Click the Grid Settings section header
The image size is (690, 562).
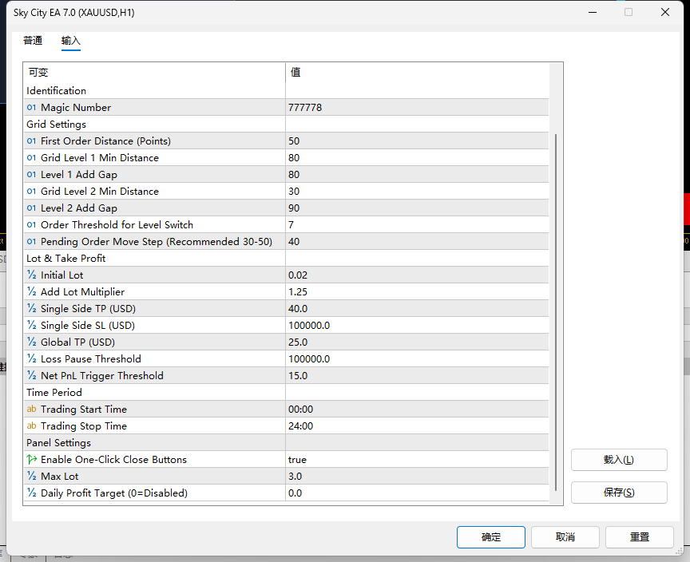pyautogui.click(x=57, y=125)
